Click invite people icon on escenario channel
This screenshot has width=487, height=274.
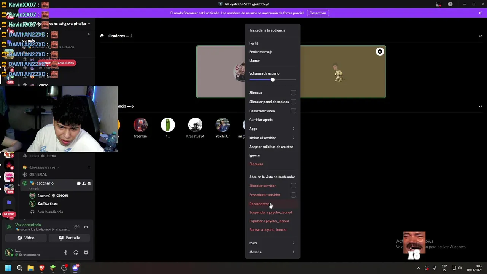click(84, 183)
